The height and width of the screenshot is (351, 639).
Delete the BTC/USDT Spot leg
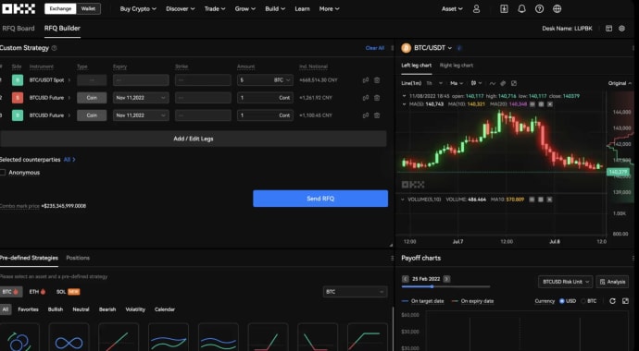tap(377, 80)
